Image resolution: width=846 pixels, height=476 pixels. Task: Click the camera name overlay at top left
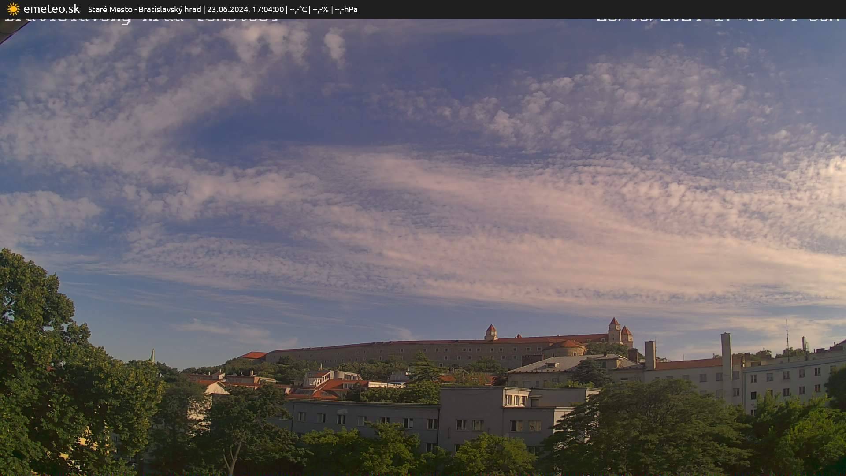pyautogui.click(x=141, y=20)
